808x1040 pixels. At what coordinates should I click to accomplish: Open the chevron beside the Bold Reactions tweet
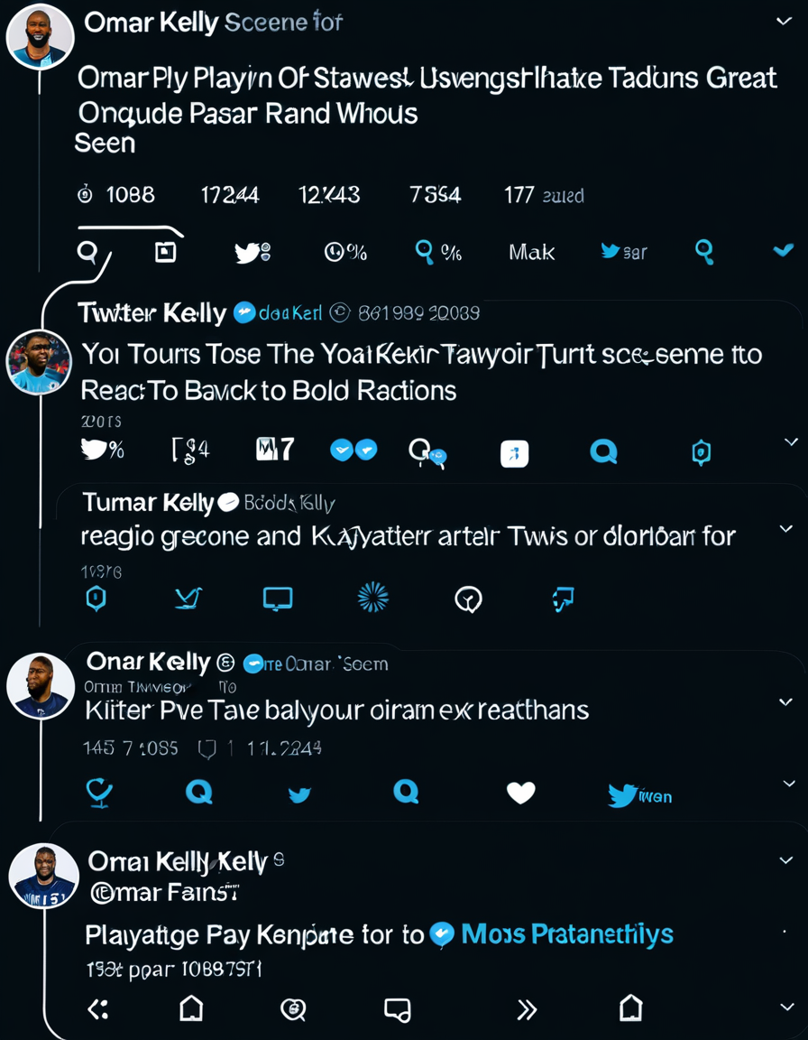791,442
